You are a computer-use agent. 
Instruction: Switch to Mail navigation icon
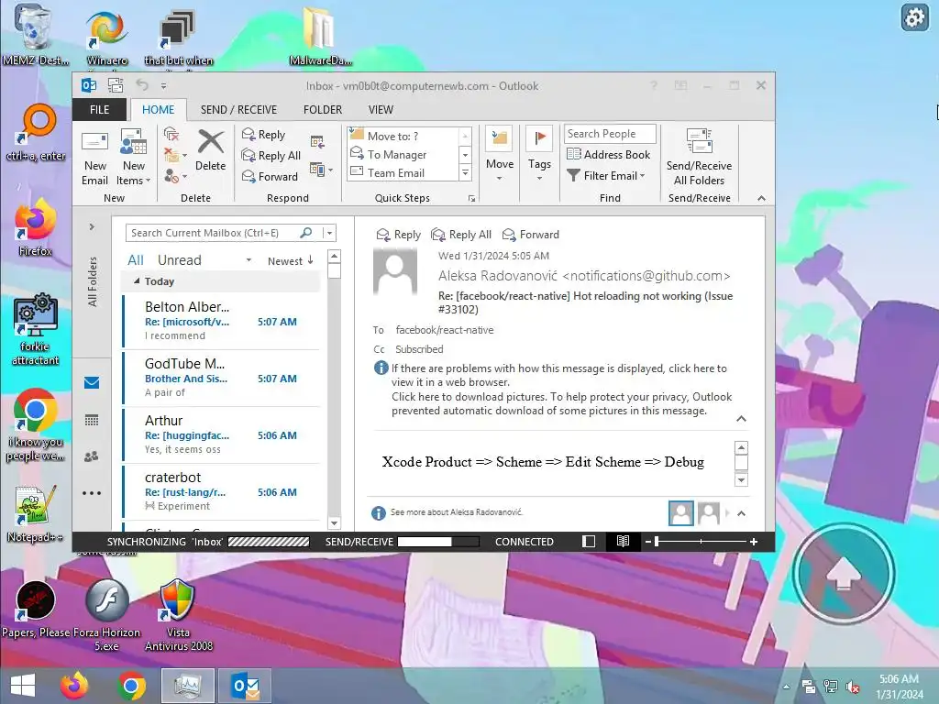[x=92, y=383]
